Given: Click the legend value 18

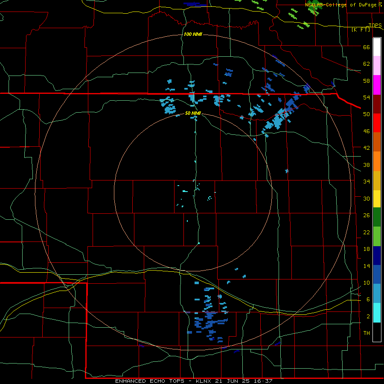Looking at the screenshot, I should click(367, 249).
